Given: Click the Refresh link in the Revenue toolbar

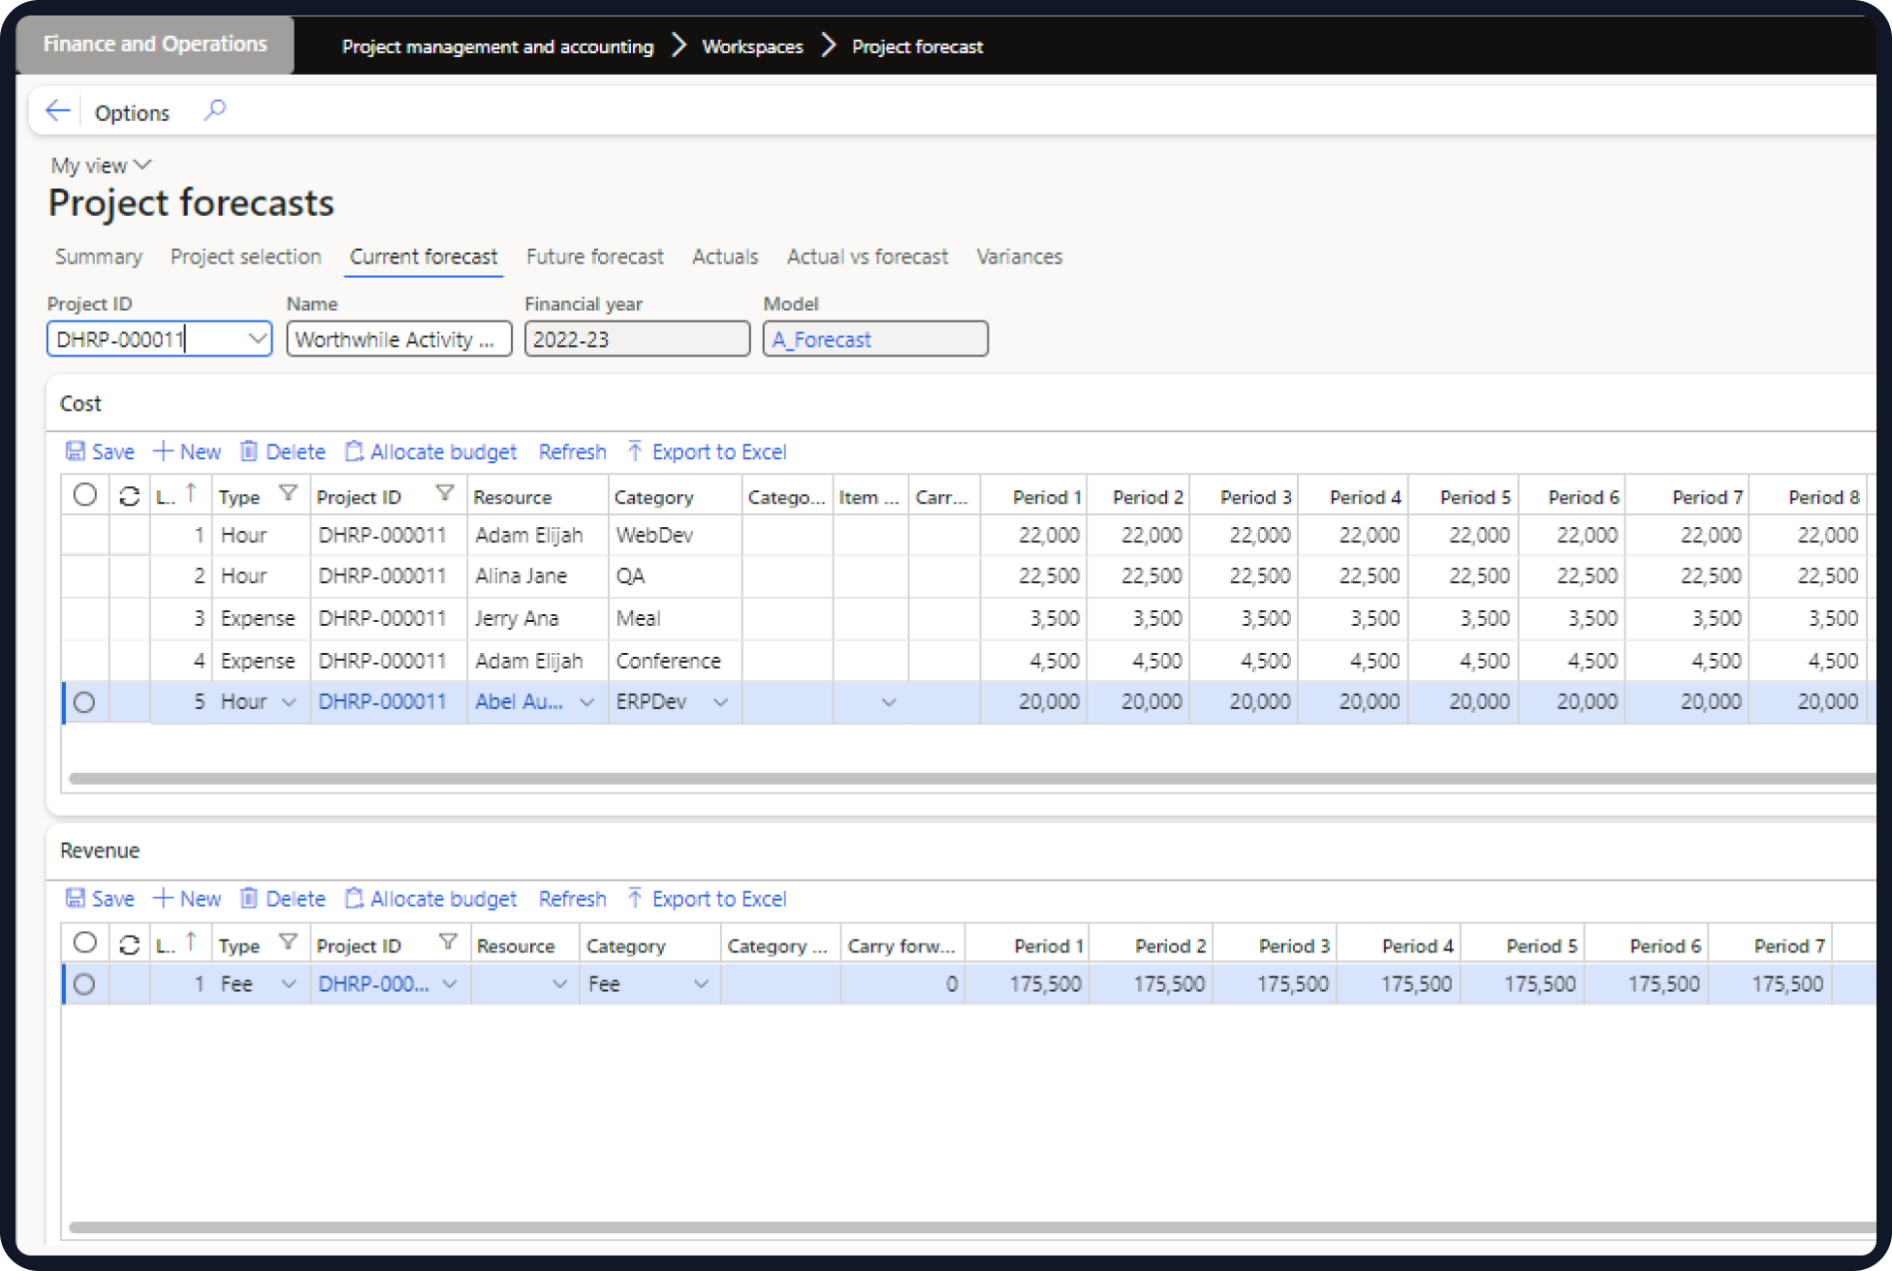Looking at the screenshot, I should (572, 898).
